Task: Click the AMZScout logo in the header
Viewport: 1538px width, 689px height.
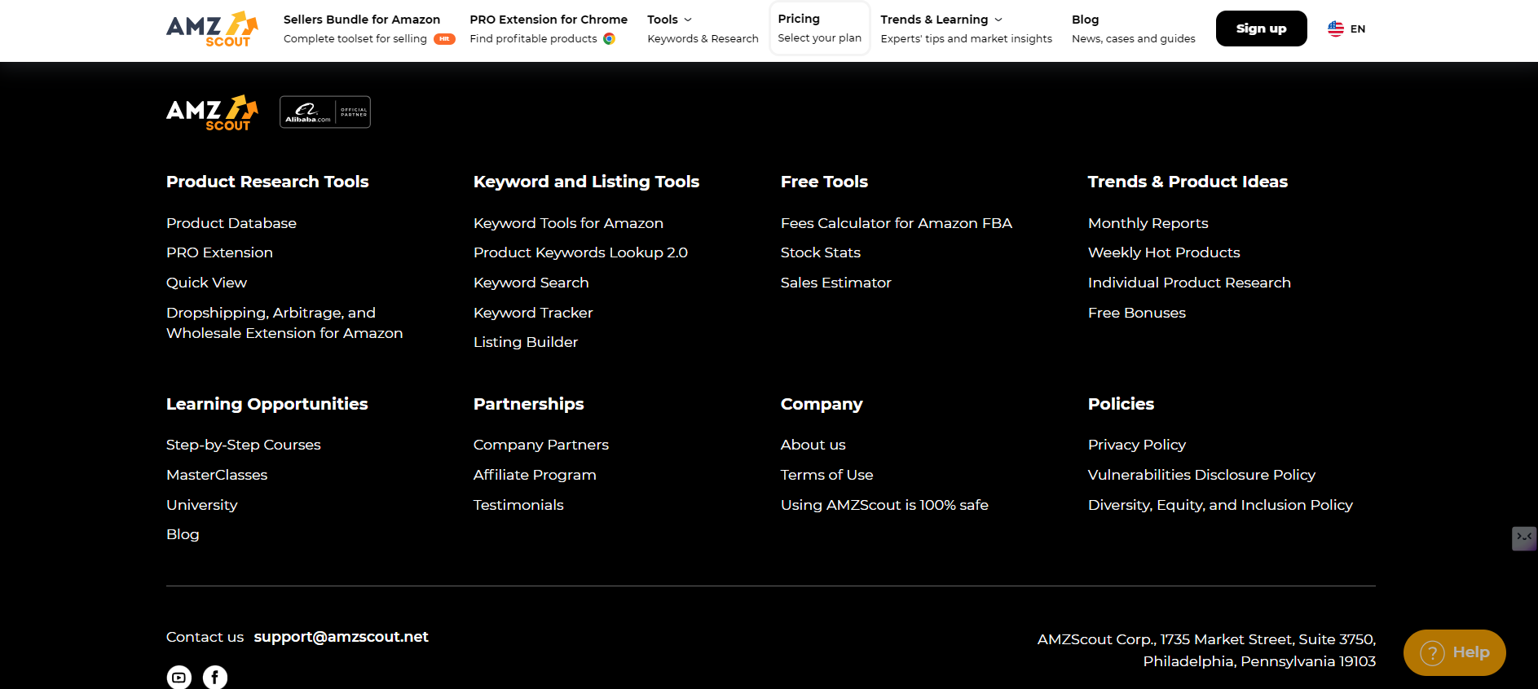Action: pyautogui.click(x=212, y=29)
